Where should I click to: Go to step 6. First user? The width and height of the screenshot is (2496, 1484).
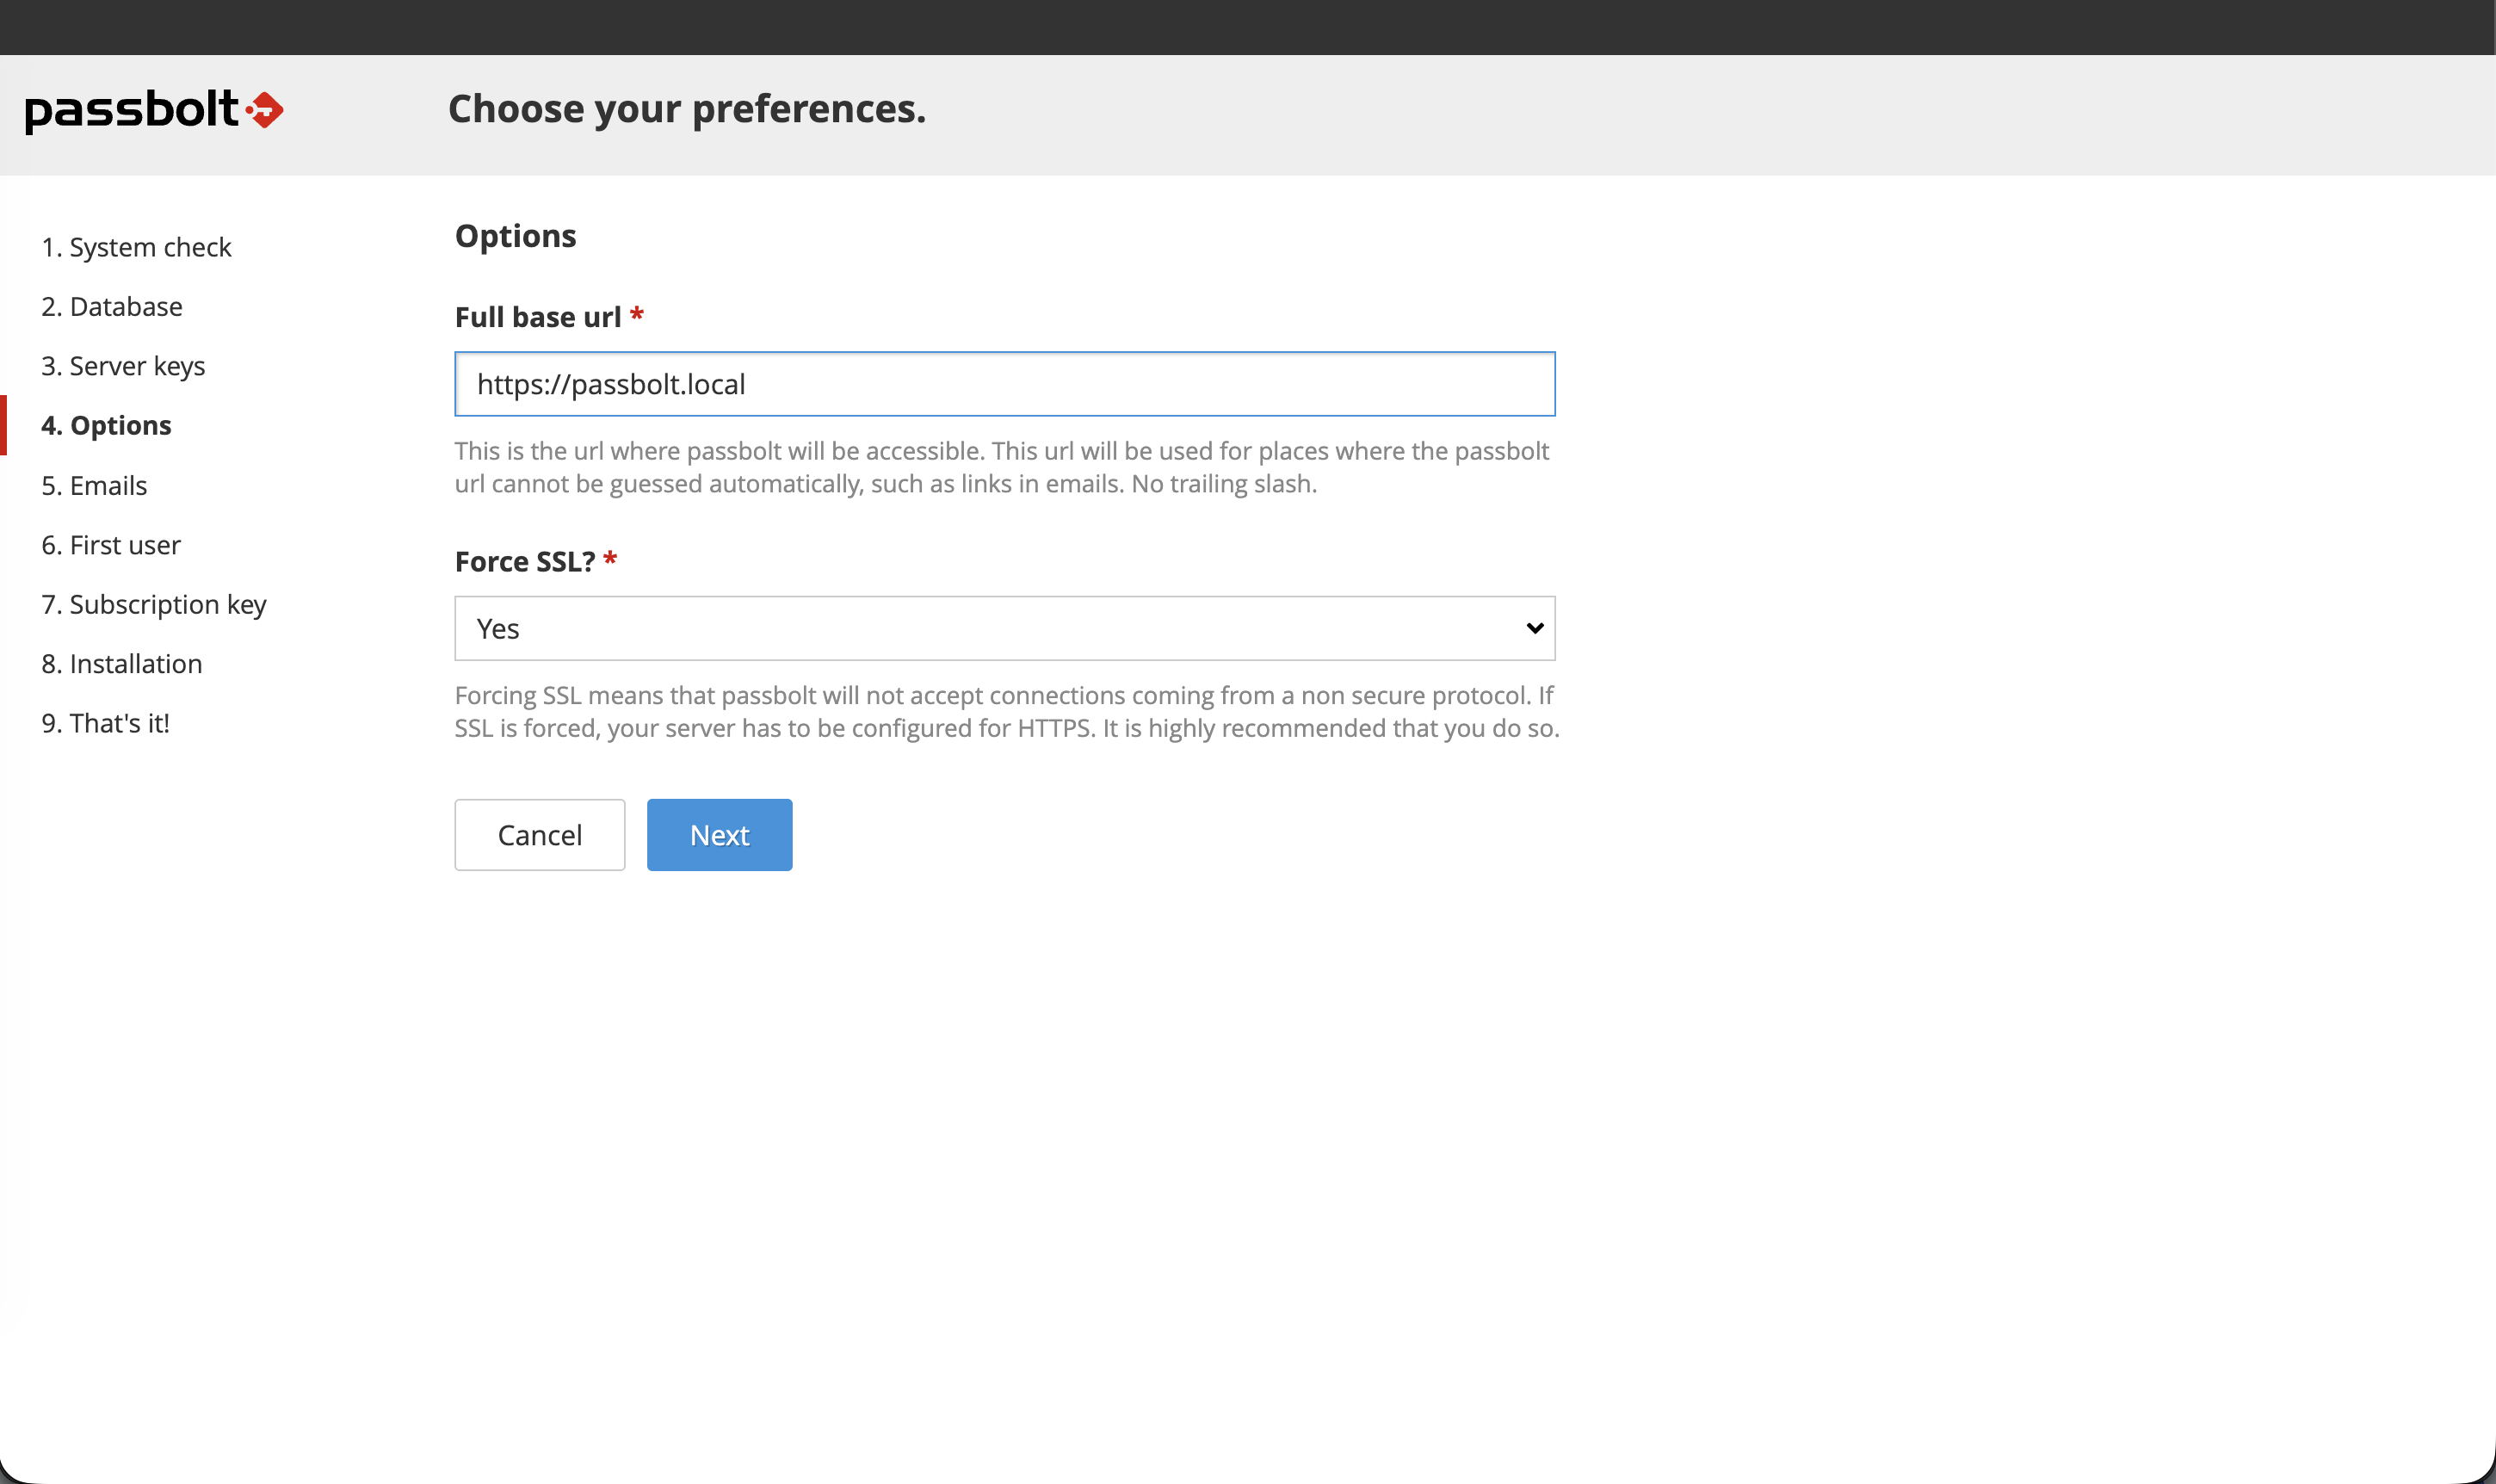[111, 545]
